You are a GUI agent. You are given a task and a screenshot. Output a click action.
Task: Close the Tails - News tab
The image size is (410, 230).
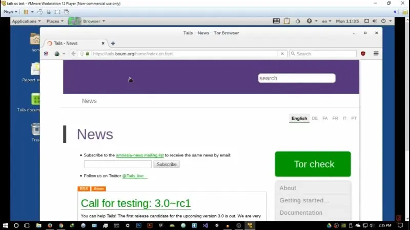coord(103,43)
